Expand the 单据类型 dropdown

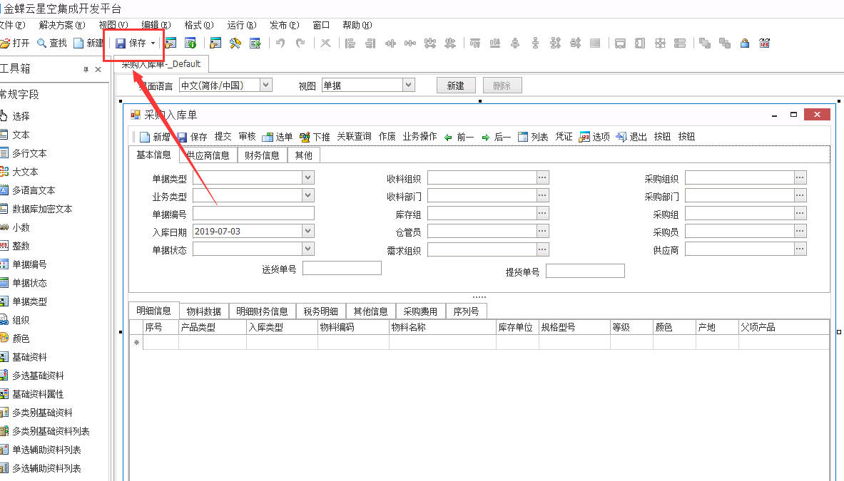pos(308,177)
